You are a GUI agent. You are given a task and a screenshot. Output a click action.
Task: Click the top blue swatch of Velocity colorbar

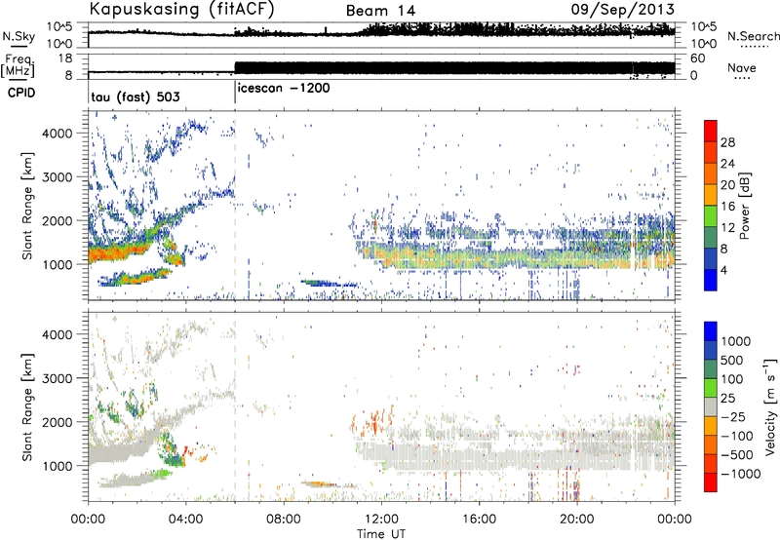click(x=711, y=331)
